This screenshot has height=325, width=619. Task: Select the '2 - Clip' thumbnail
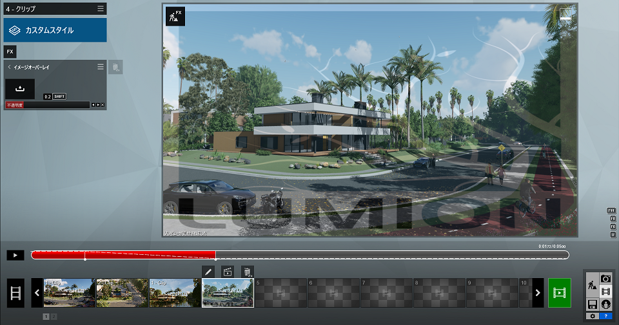pos(122,293)
